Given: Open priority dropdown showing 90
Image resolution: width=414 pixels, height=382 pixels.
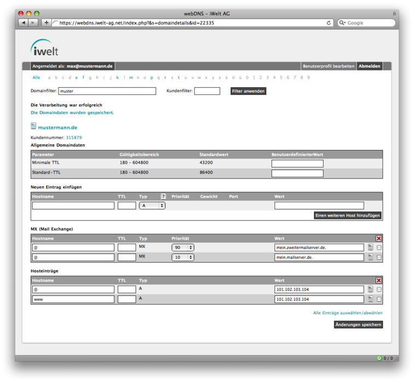Looking at the screenshot, I should tap(183, 247).
